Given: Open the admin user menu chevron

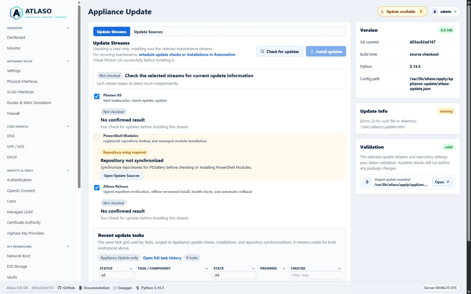Looking at the screenshot, I should [x=455, y=11].
